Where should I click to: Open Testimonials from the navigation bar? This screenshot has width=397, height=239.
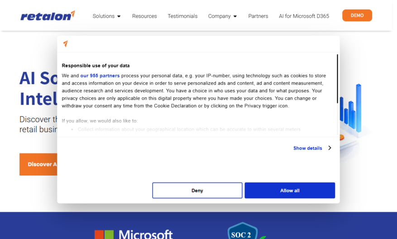pyautogui.click(x=182, y=16)
